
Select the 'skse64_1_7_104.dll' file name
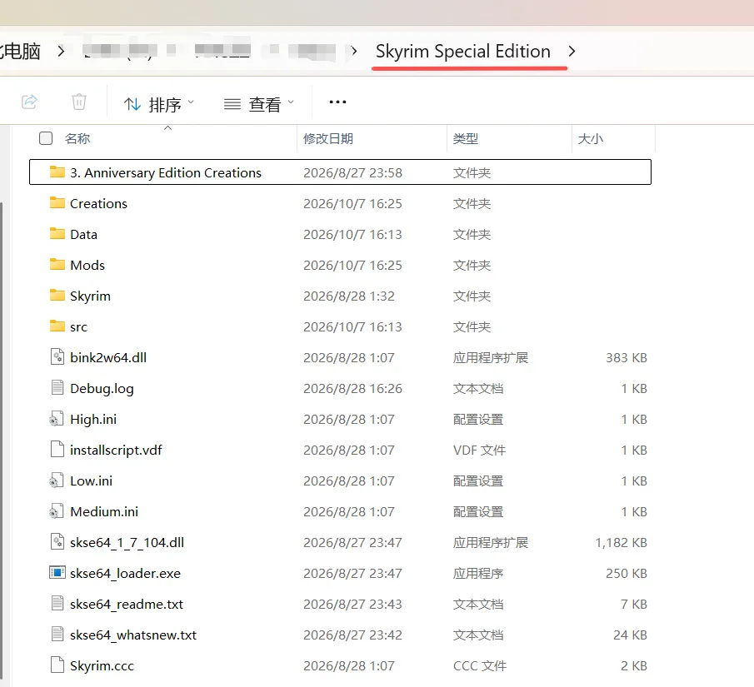click(127, 543)
